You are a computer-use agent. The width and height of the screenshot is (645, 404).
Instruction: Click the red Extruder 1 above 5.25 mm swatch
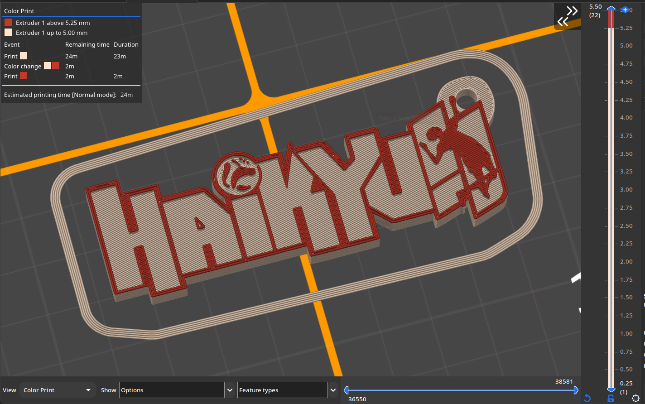(x=8, y=23)
